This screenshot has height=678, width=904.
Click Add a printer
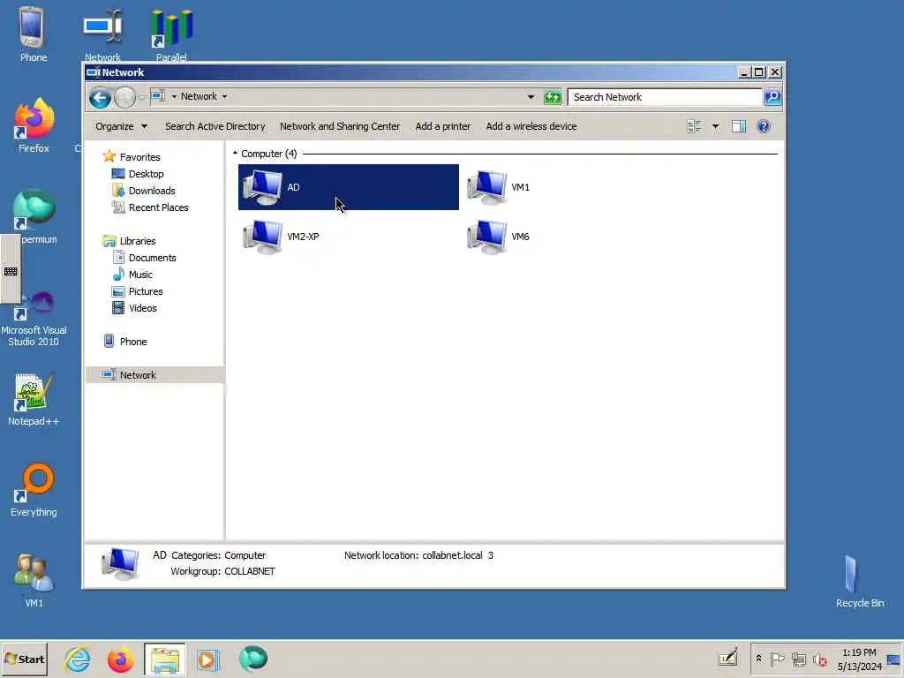tap(443, 126)
